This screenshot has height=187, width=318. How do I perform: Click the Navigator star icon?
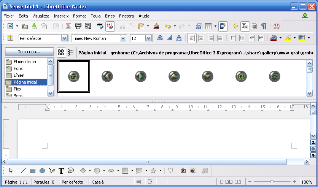(x=235, y=26)
